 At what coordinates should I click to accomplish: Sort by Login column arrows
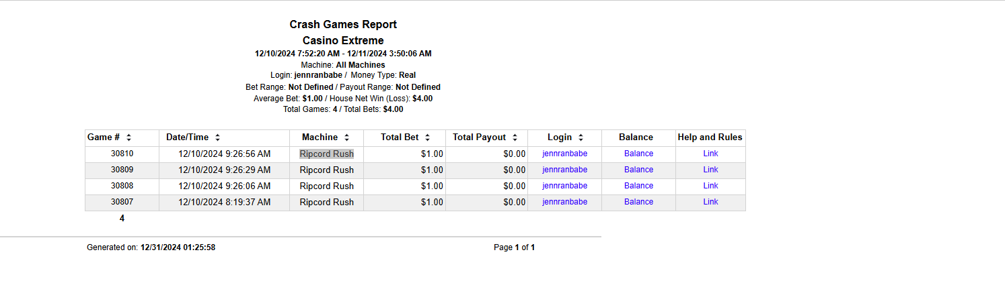coord(580,137)
